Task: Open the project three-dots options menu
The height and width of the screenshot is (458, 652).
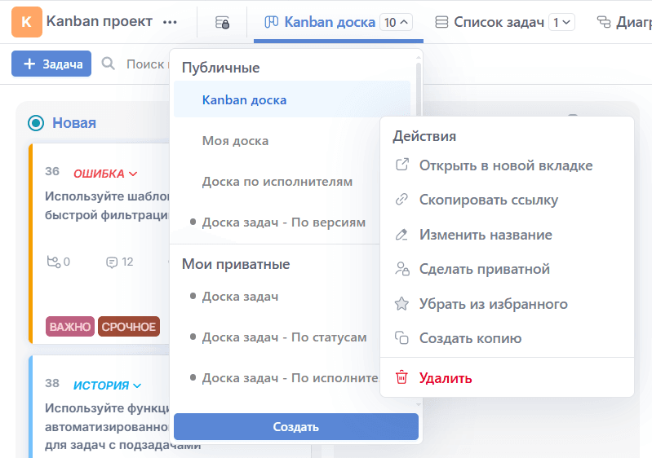Action: point(170,23)
